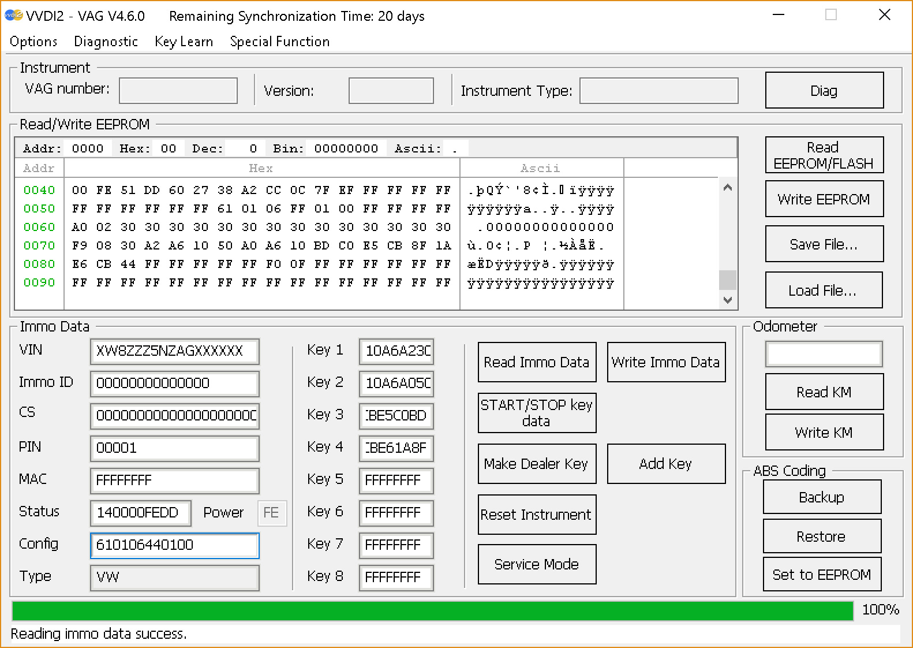Click the Type field showing VW
This screenshot has height=648, width=913.
tap(175, 578)
